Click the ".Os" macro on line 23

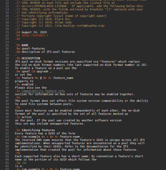point(17,39)
